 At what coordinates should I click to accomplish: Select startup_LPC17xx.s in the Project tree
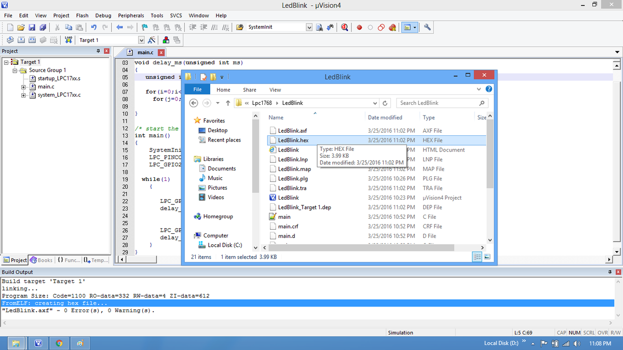click(59, 79)
